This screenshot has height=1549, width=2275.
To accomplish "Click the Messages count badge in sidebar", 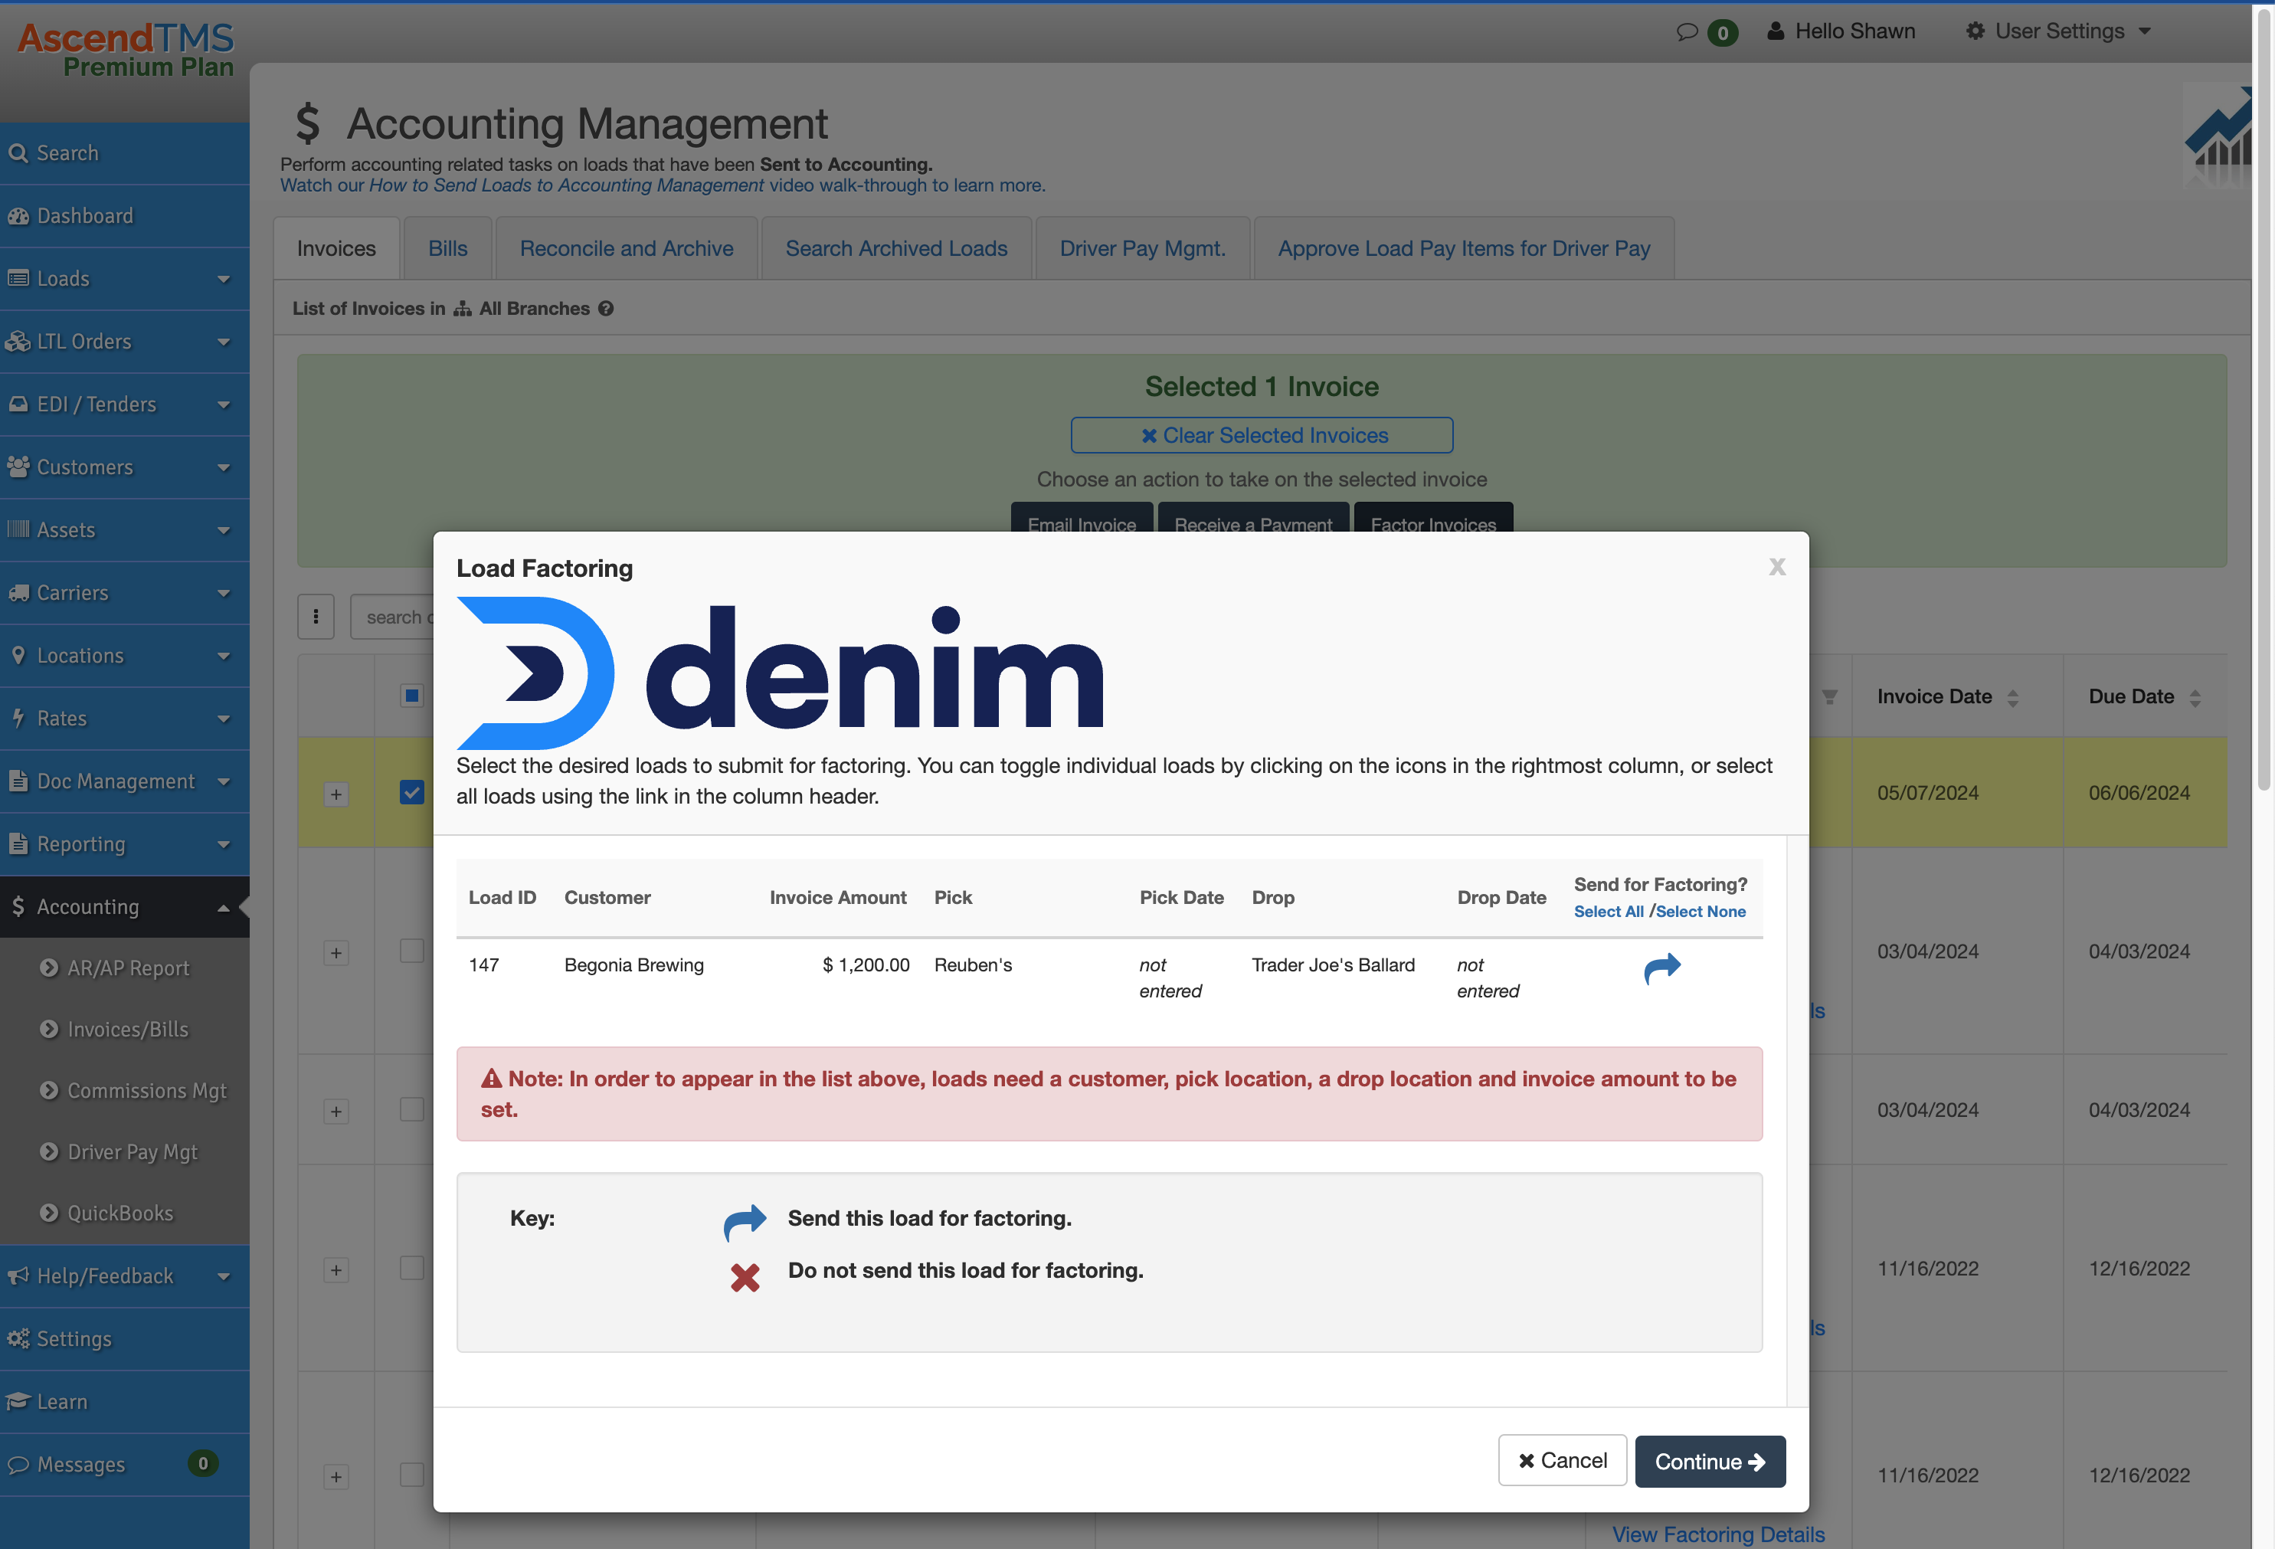I will click(203, 1463).
